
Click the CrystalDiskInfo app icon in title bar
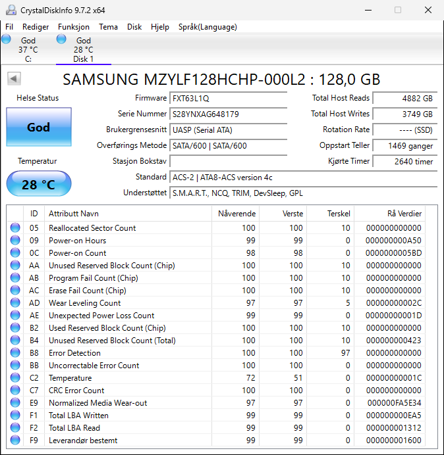pyautogui.click(x=11, y=10)
